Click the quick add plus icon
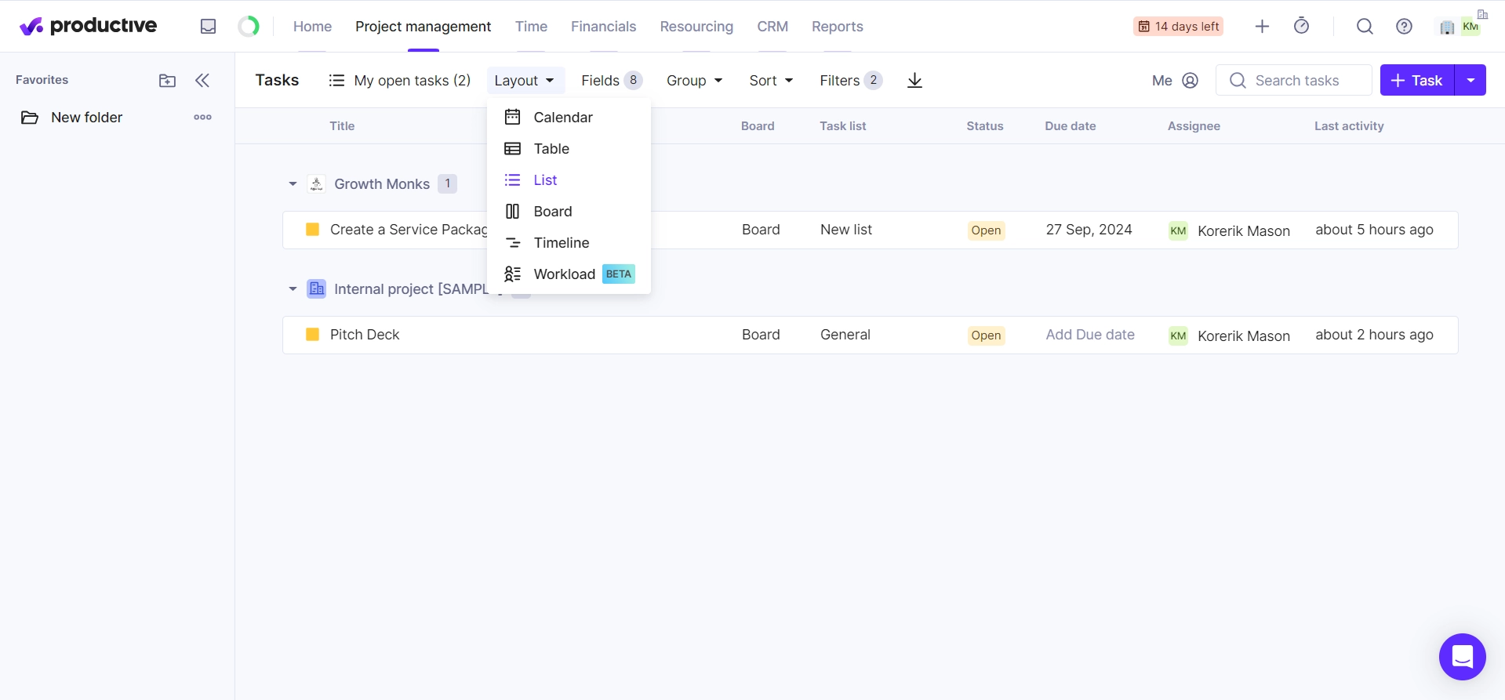The width and height of the screenshot is (1505, 700). pos(1262,27)
